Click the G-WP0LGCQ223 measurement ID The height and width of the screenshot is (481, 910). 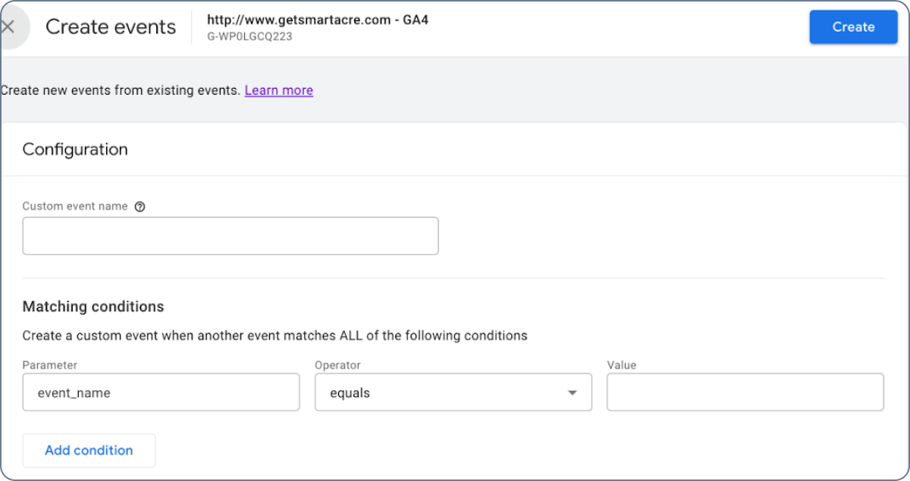[x=249, y=36]
